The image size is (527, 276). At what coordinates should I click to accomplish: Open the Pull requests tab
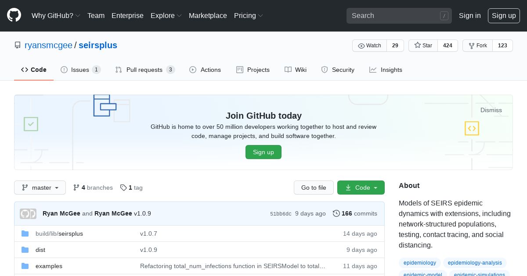click(x=145, y=70)
